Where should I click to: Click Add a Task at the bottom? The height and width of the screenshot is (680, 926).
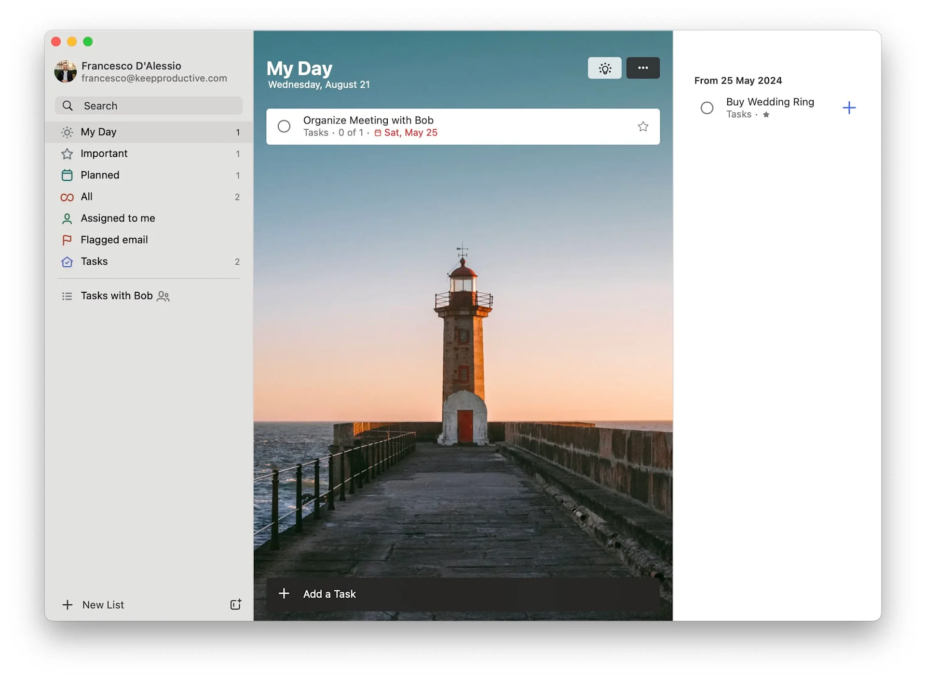point(329,594)
